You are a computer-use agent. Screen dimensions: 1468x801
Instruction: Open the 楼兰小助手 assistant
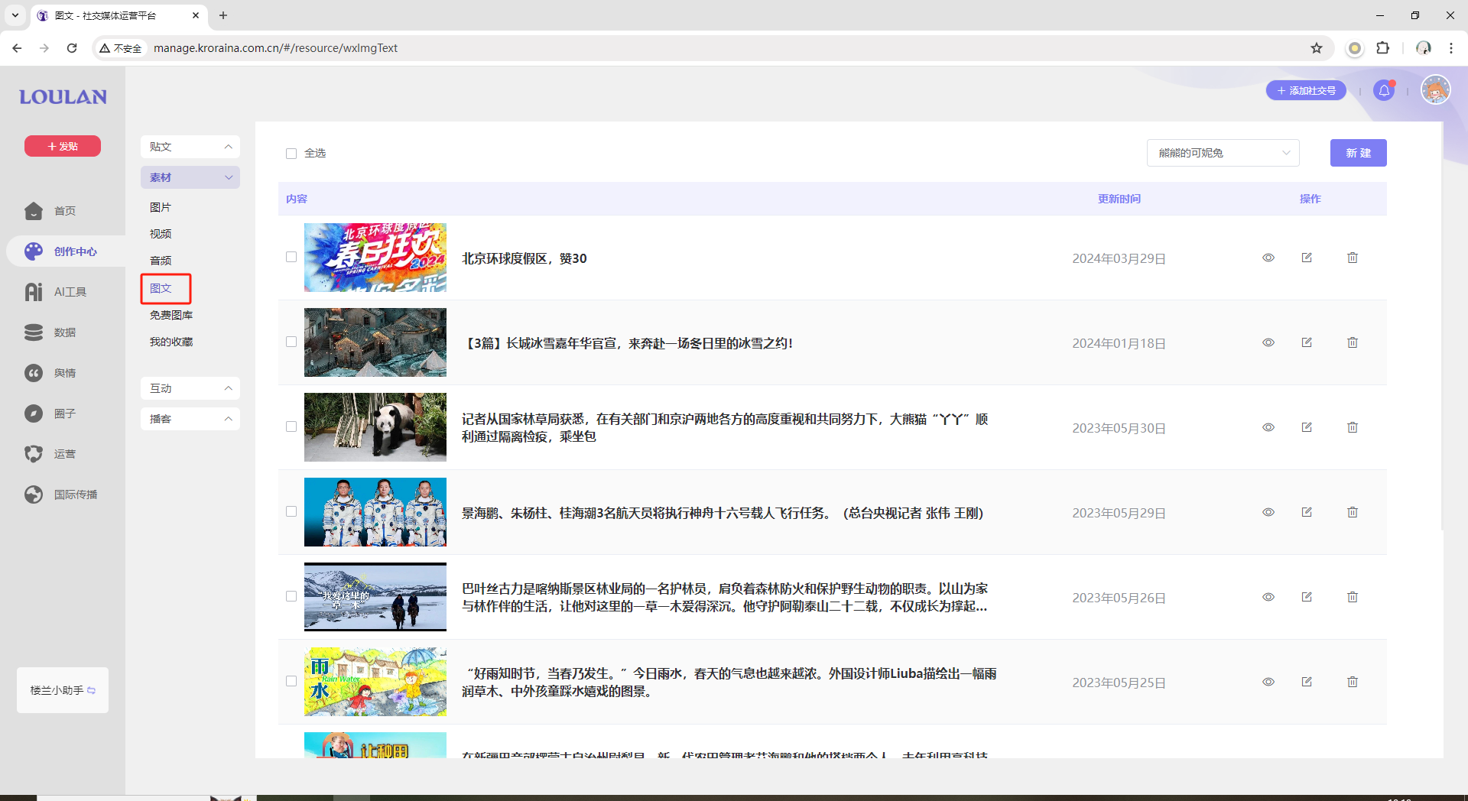(63, 690)
